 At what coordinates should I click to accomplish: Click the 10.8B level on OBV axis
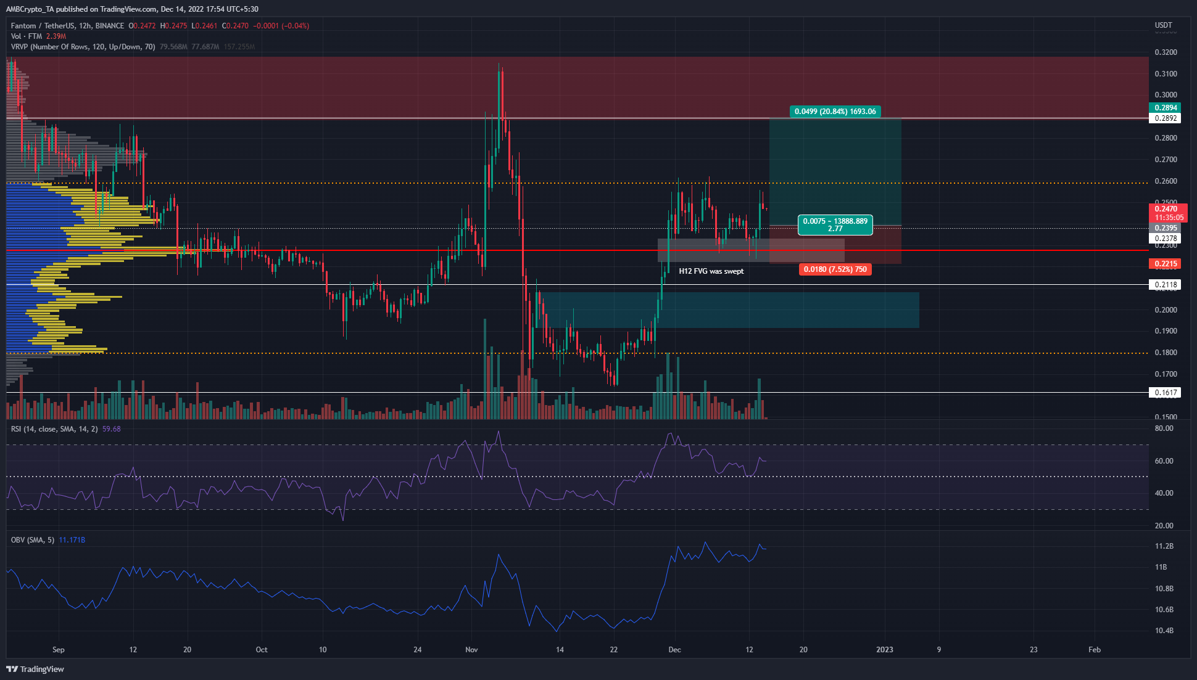pyautogui.click(x=1164, y=589)
